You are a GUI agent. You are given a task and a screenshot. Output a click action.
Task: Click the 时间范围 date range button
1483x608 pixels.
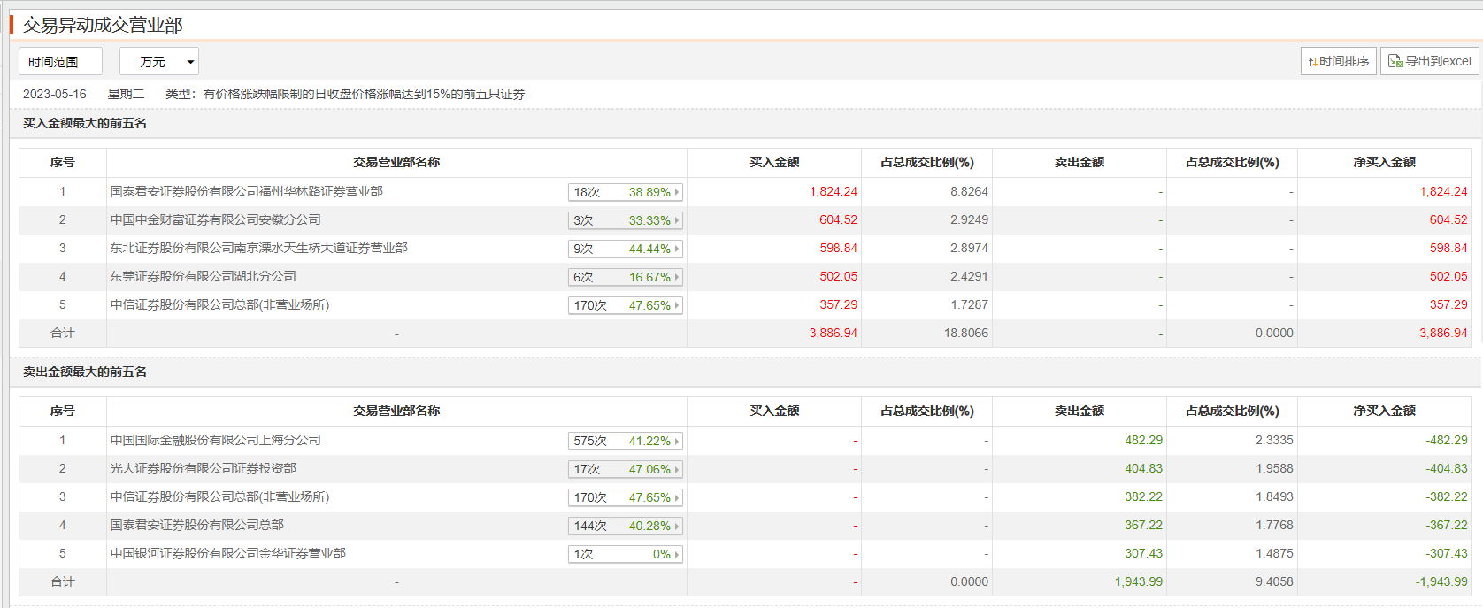60,61
